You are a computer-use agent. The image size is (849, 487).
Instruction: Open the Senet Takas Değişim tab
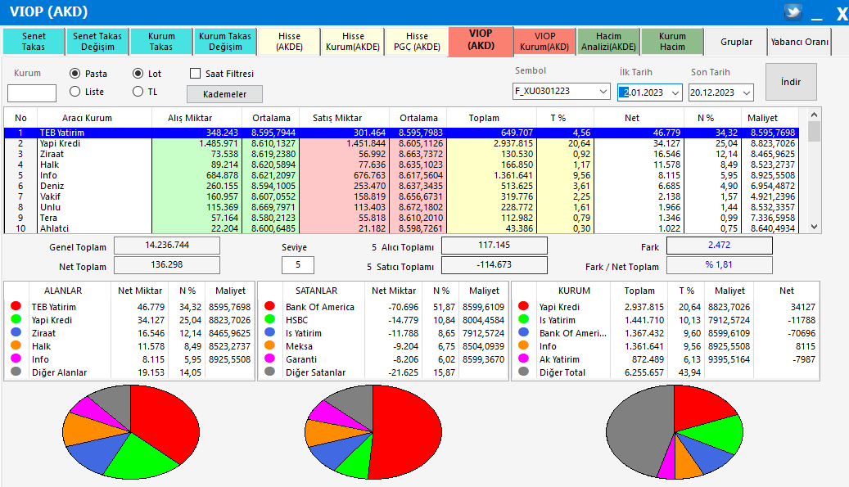[97, 42]
